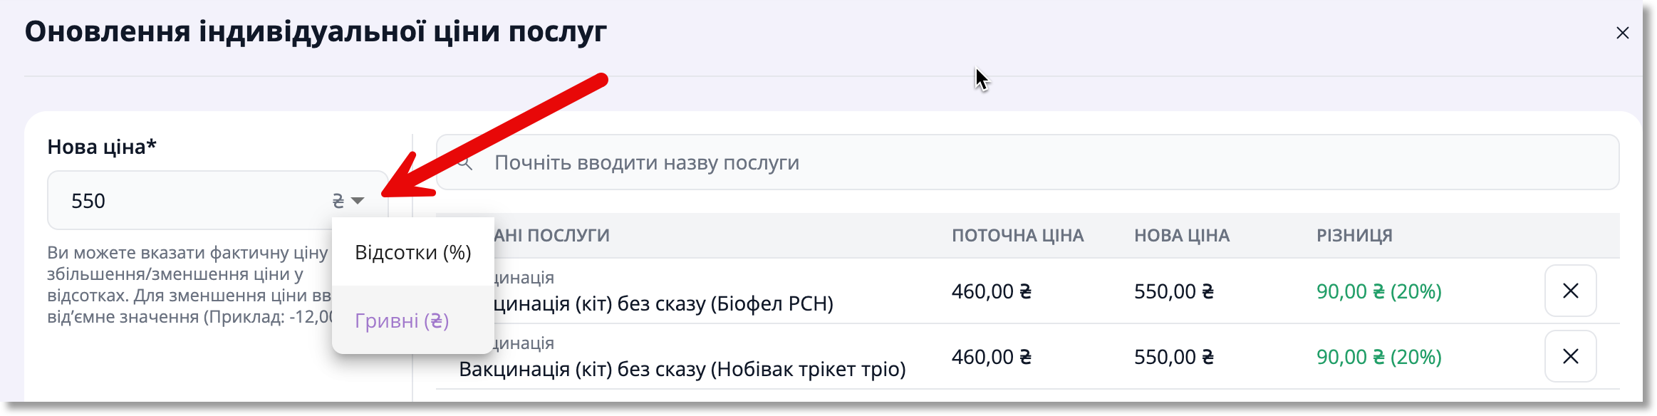Select the Нобівак трікет тріо service name
The width and height of the screenshot is (1657, 416).
point(682,369)
